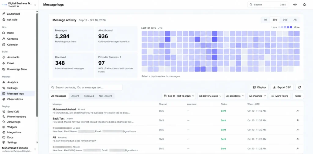
Task: Click the Display button
Action: point(259,87)
